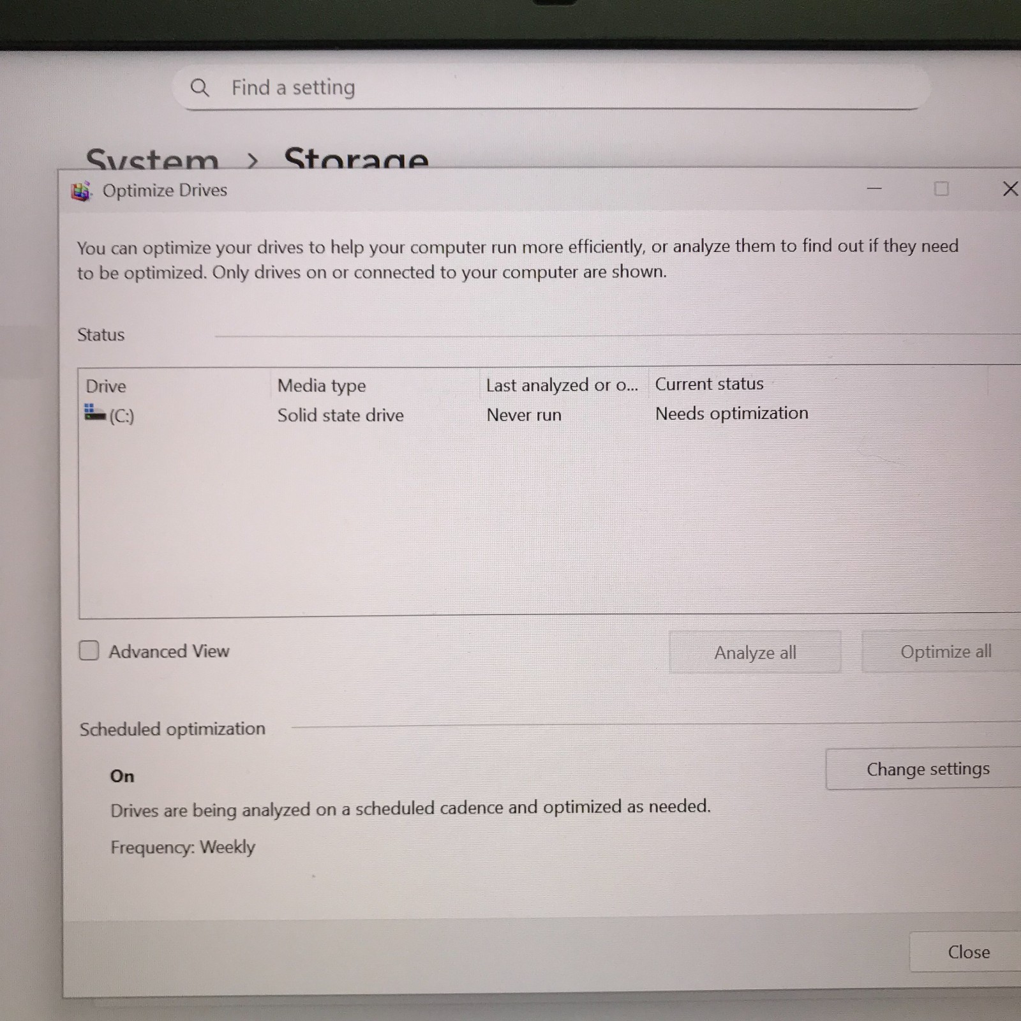Close the Optimize Drives window via X
1021x1021 pixels.
tap(1010, 189)
